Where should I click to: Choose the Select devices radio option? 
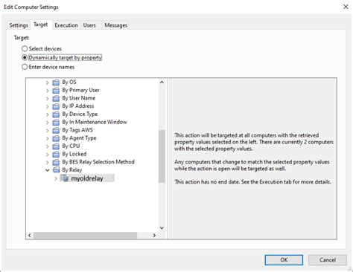(x=25, y=48)
